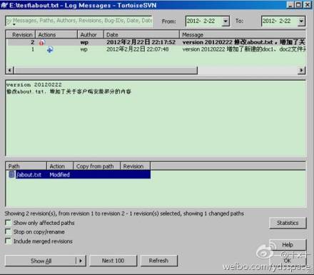Click the second line of the log message pane
314x275 pixels.
coord(69,91)
